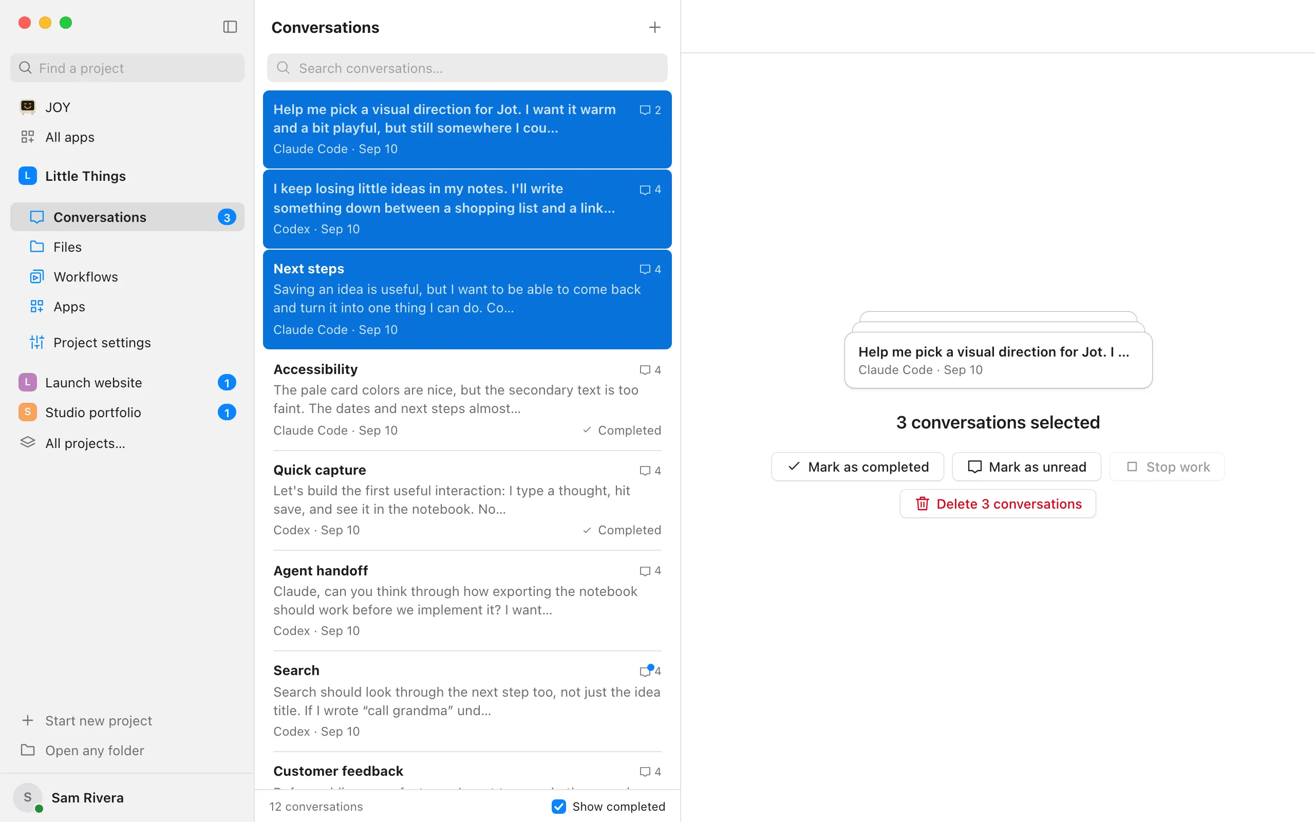Click the Studio portfolio project avatar
Screen dimensions: 1315x822
coord(28,412)
